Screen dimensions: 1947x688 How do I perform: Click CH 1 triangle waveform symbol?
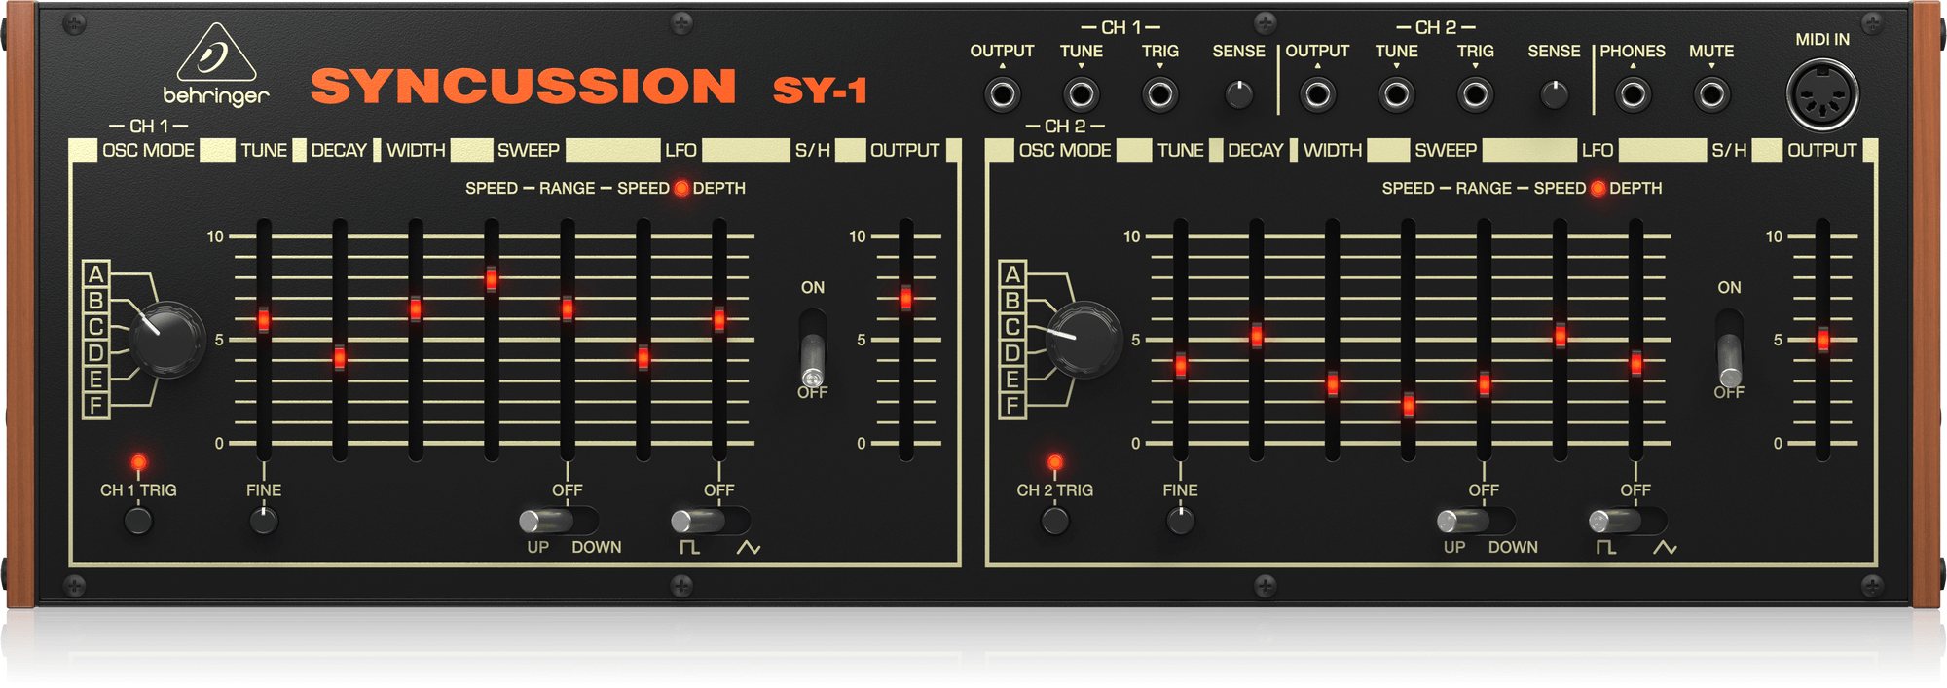click(x=748, y=548)
